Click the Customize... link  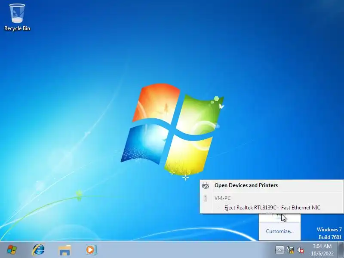click(x=279, y=231)
